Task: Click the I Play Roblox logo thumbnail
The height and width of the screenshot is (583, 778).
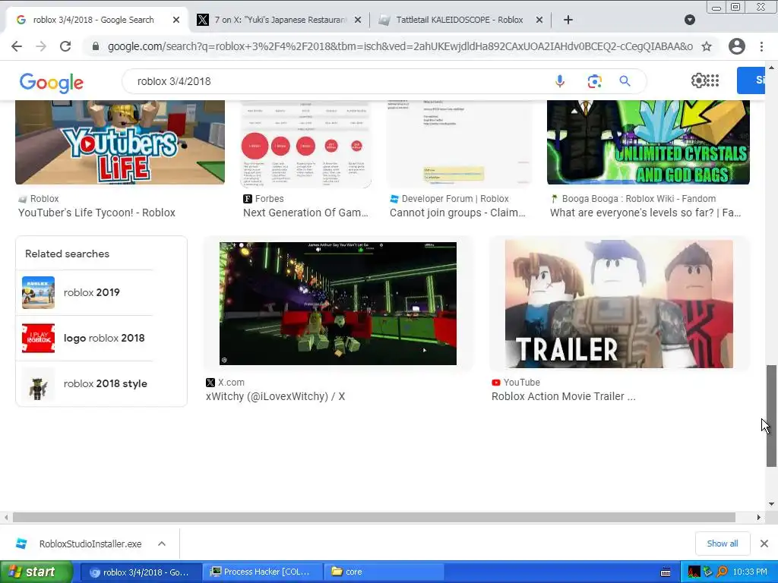Action: click(38, 338)
